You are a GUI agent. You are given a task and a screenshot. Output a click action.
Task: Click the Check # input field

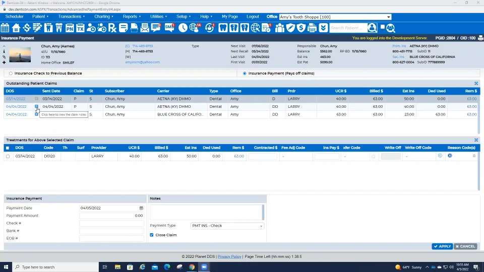tap(111, 223)
